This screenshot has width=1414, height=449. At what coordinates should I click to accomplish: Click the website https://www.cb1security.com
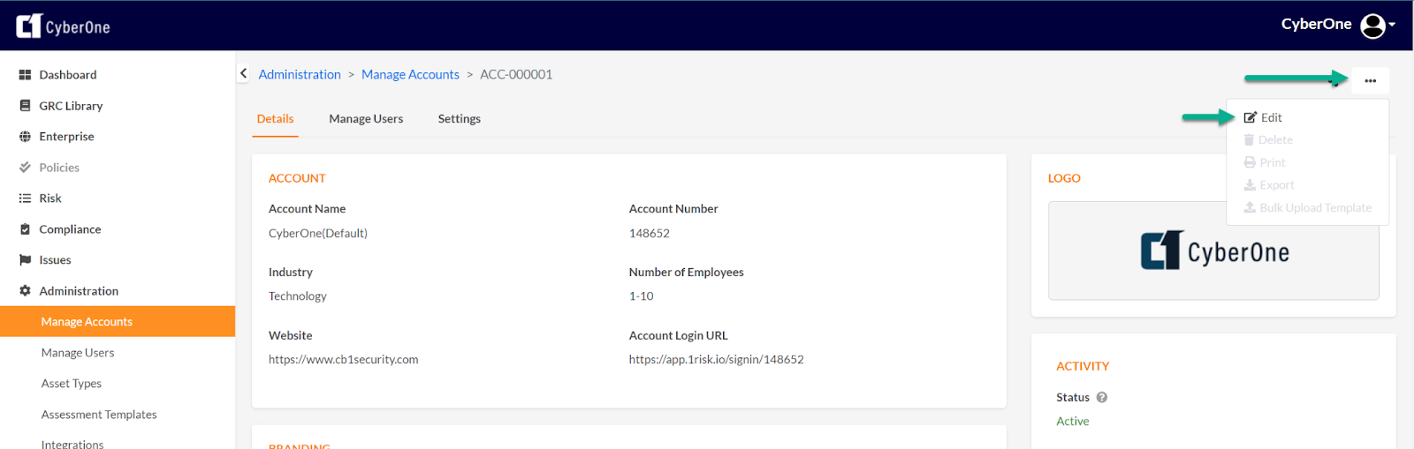[343, 360]
